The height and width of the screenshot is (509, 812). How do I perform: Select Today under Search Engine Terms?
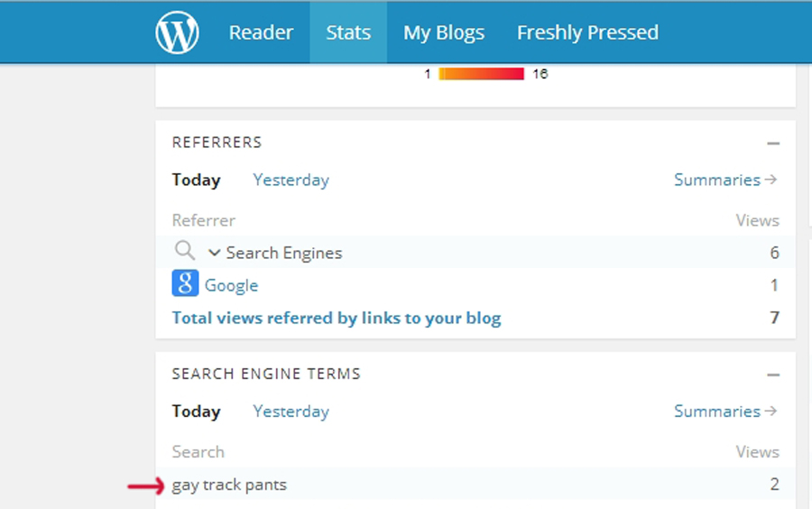point(196,411)
